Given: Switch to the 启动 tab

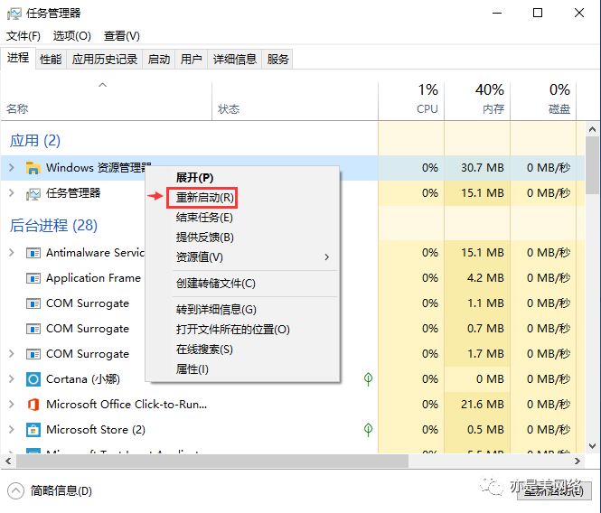Looking at the screenshot, I should click(159, 60).
